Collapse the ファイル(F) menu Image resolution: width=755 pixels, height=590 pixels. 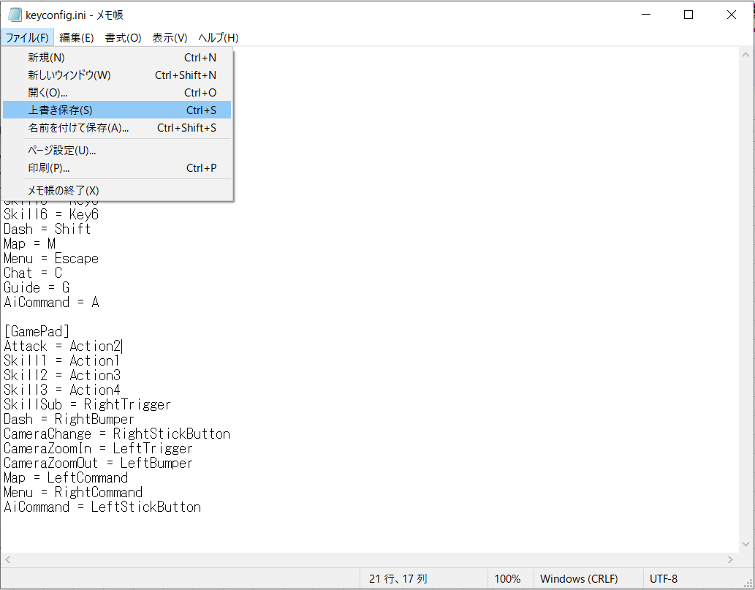pyautogui.click(x=27, y=38)
